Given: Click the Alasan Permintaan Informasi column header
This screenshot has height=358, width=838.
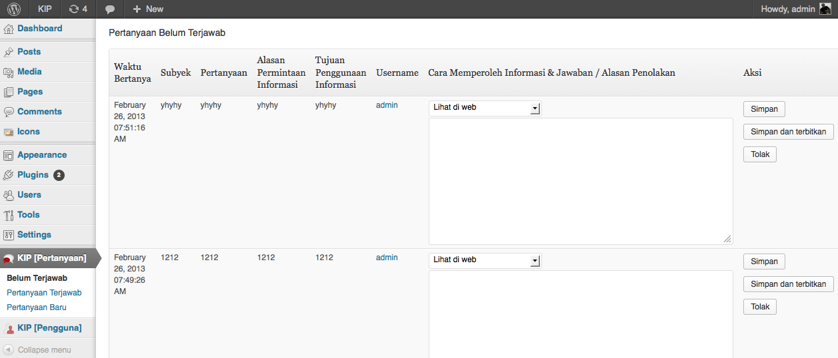Looking at the screenshot, I should [x=281, y=73].
